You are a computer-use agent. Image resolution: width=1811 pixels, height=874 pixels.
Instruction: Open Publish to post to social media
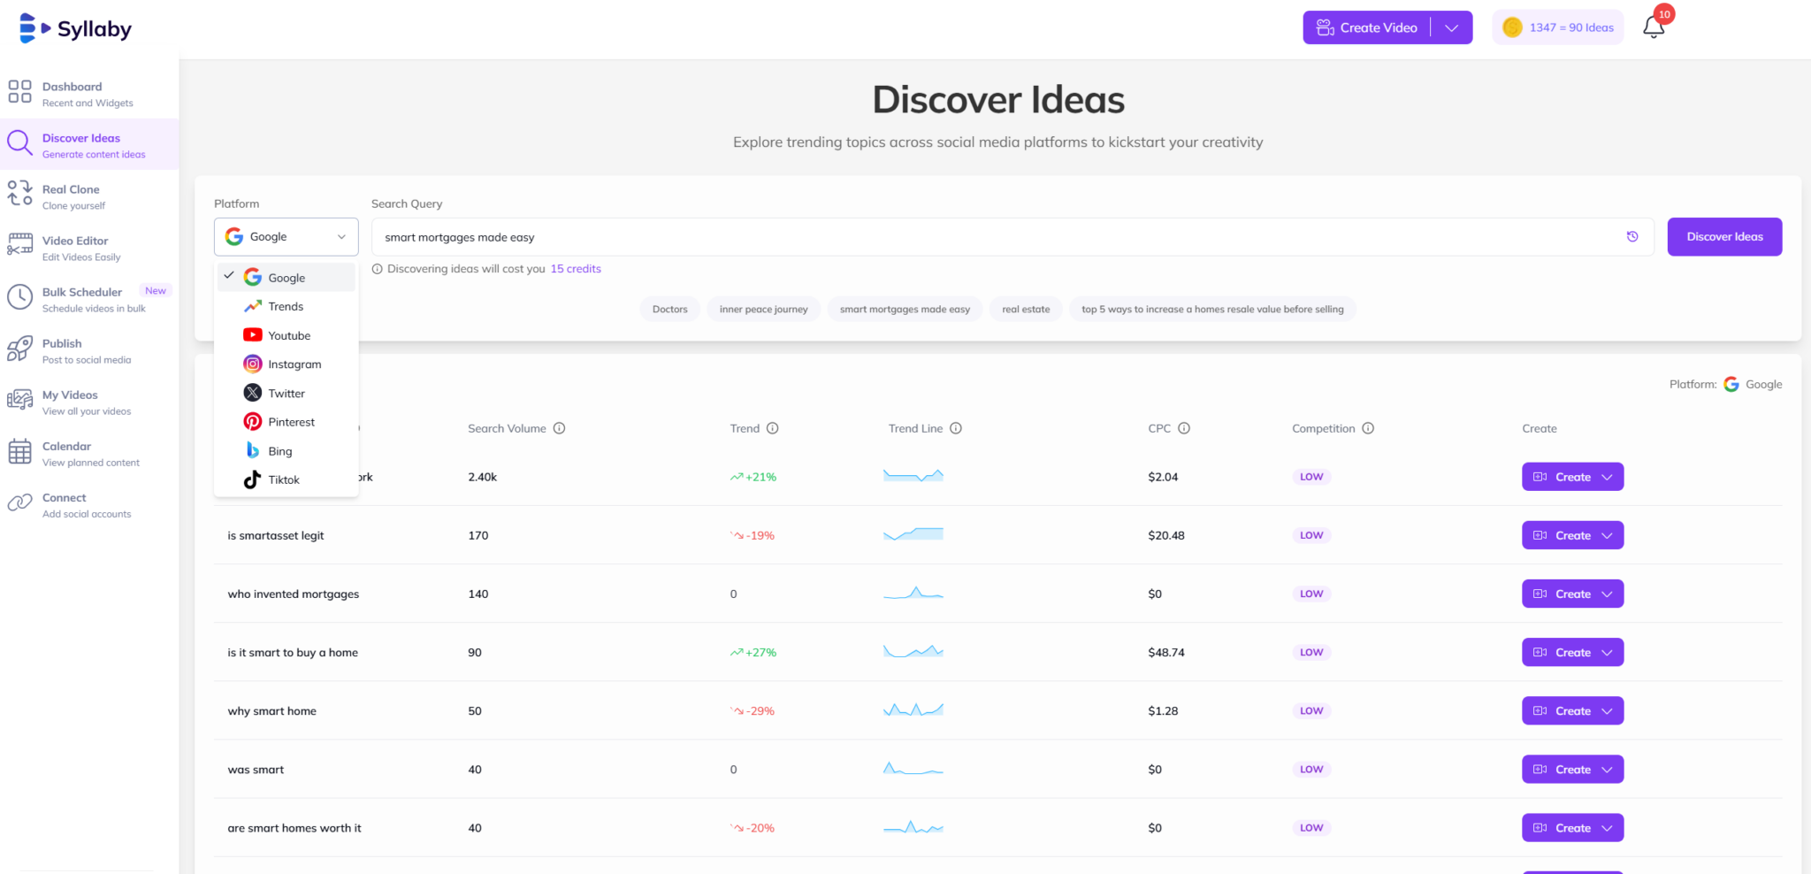click(x=62, y=349)
